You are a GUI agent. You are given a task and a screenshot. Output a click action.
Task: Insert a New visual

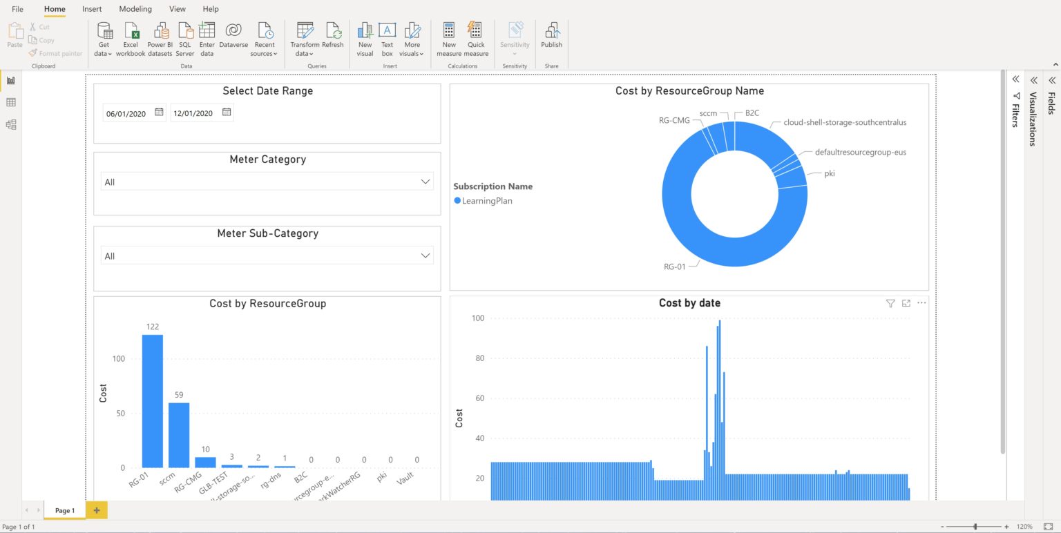pos(365,39)
